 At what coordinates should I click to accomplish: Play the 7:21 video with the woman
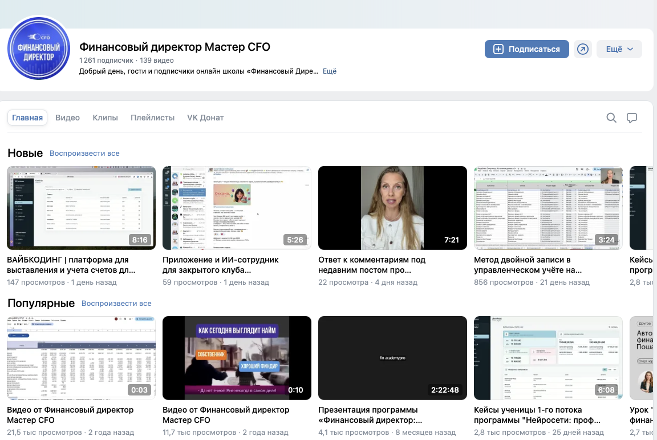[392, 208]
